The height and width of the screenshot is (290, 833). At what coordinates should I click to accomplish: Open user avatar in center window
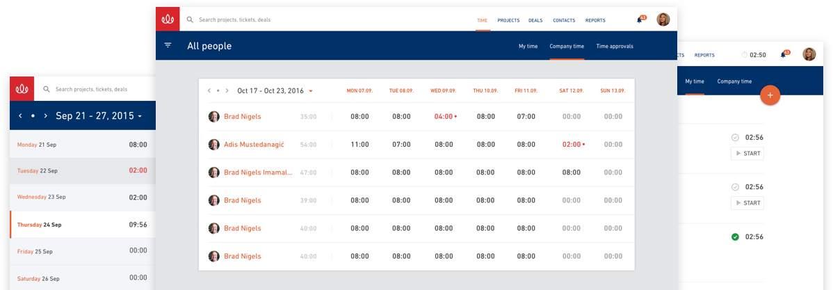point(663,19)
